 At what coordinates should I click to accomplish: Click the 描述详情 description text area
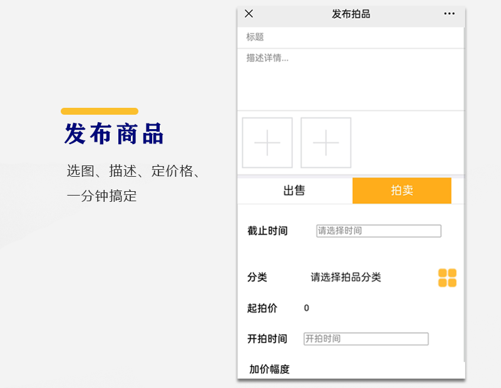pyautogui.click(x=351, y=80)
